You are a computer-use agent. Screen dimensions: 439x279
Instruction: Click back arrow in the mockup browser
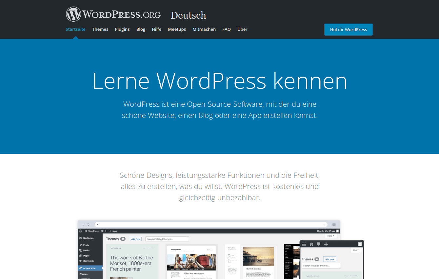click(x=84, y=225)
